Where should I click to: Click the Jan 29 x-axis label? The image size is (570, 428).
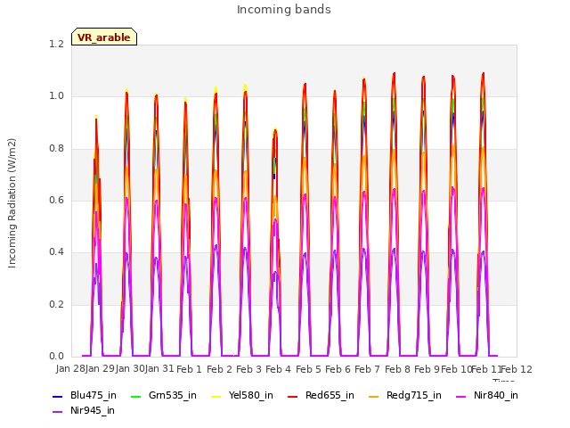[100, 369]
